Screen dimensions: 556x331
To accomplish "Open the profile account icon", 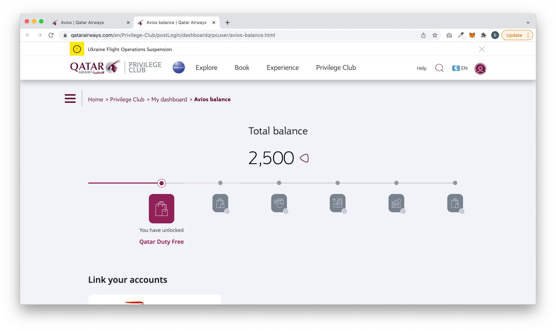I will pyautogui.click(x=480, y=68).
